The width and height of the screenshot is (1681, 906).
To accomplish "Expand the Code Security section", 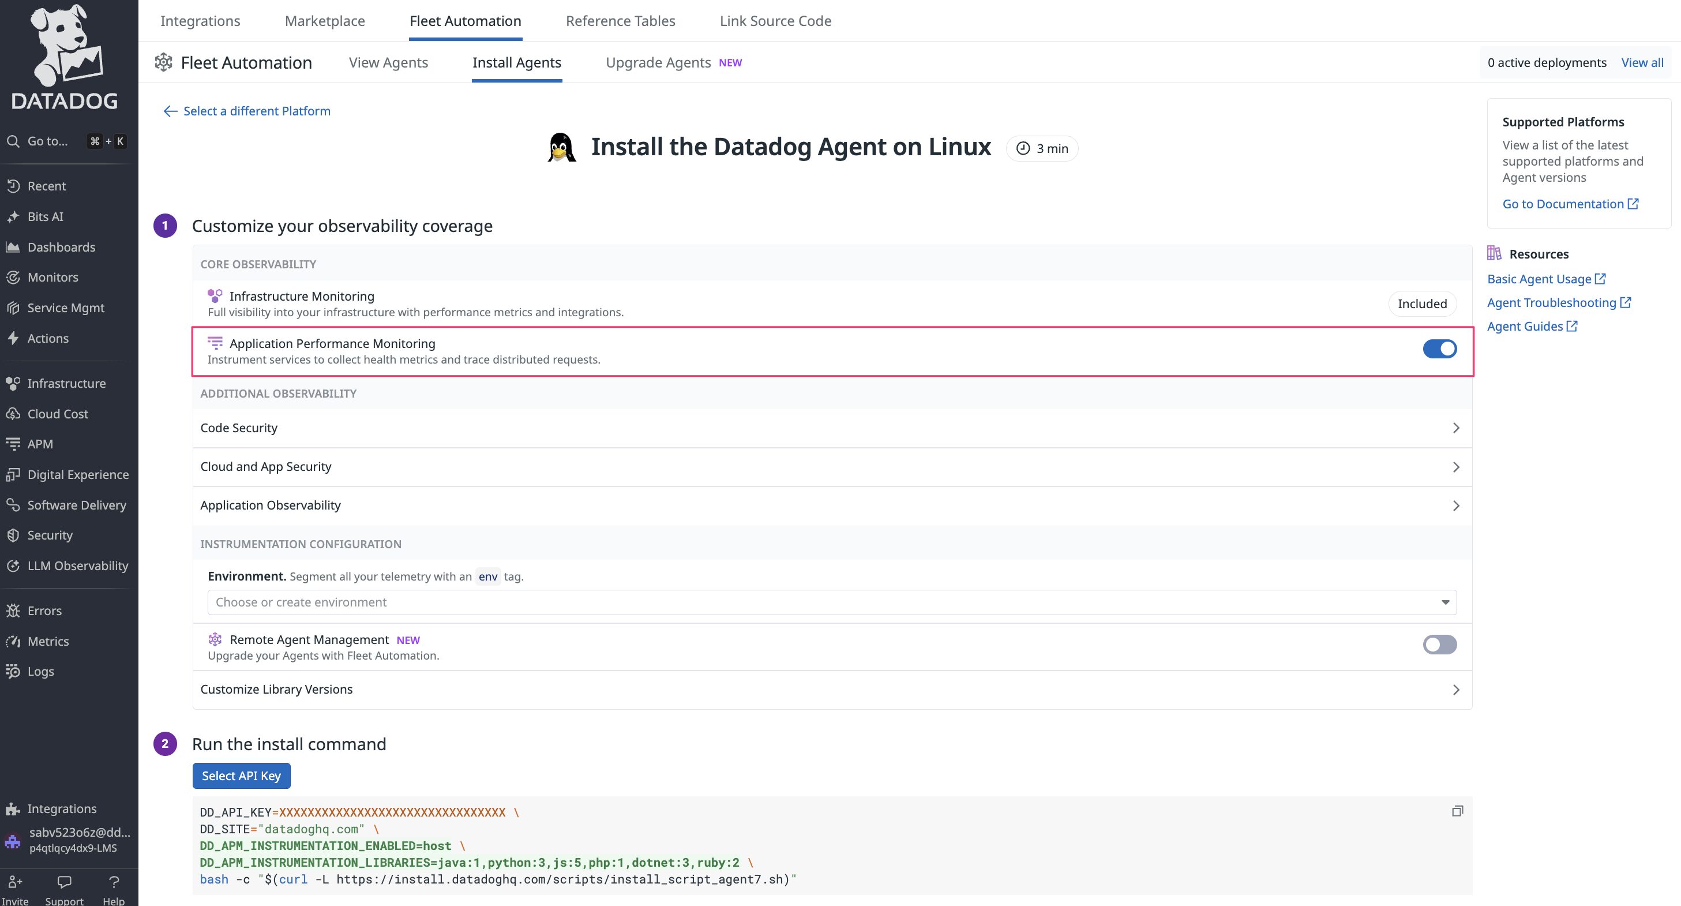I will (832, 428).
